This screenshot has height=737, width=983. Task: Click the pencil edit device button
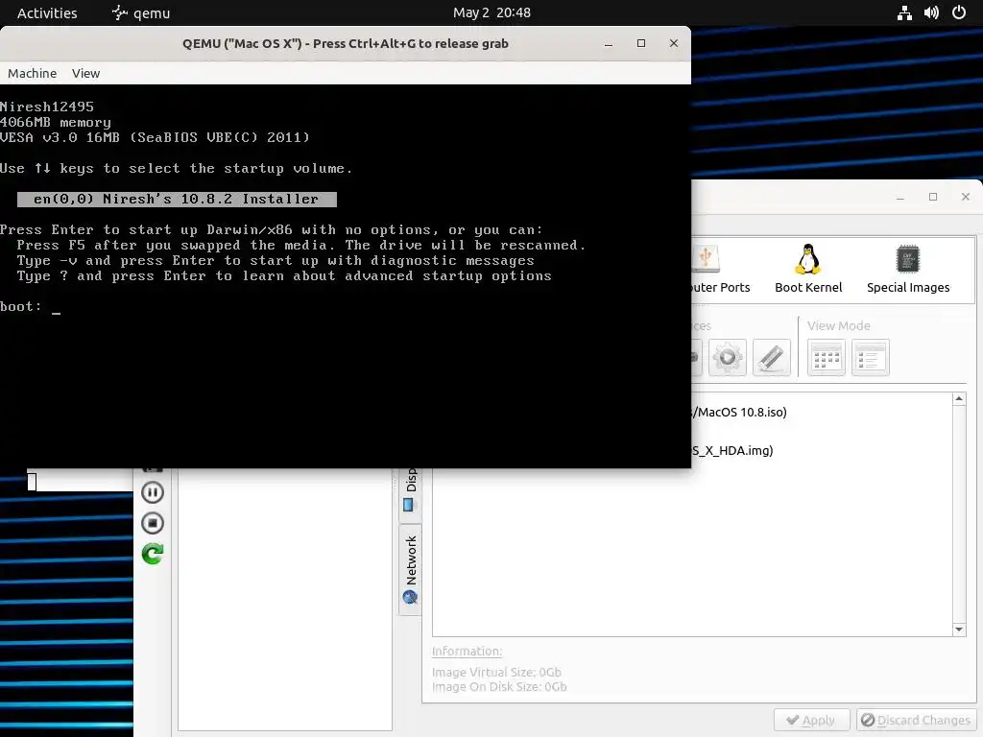pyautogui.click(x=771, y=357)
